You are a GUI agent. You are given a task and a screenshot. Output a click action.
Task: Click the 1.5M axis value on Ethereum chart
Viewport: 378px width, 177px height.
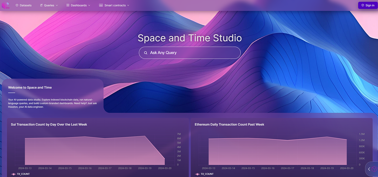pyautogui.click(x=362, y=134)
